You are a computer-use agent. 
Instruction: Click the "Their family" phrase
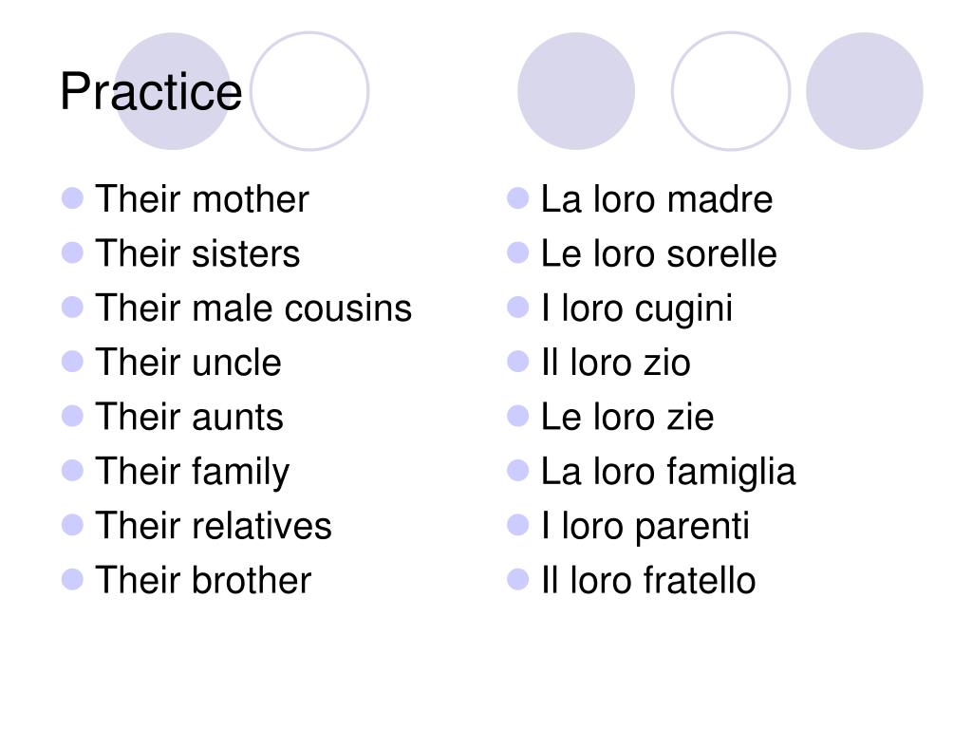click(x=193, y=472)
